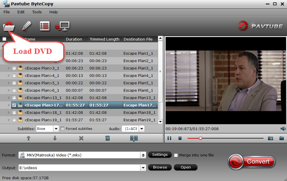
Task: Open the Edit pencil tool
Action: [27, 26]
